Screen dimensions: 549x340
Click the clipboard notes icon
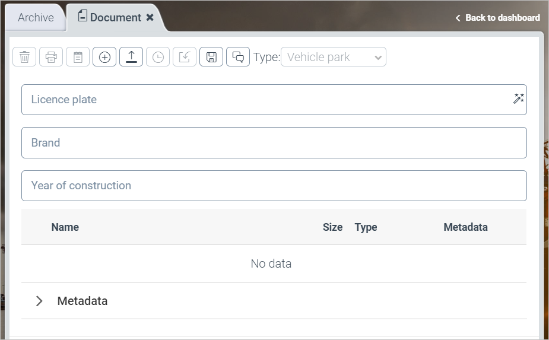78,57
